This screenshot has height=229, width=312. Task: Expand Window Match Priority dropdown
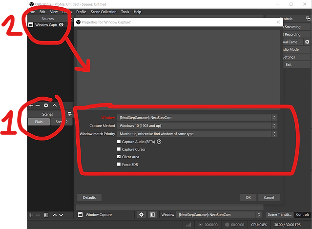(x=197, y=134)
